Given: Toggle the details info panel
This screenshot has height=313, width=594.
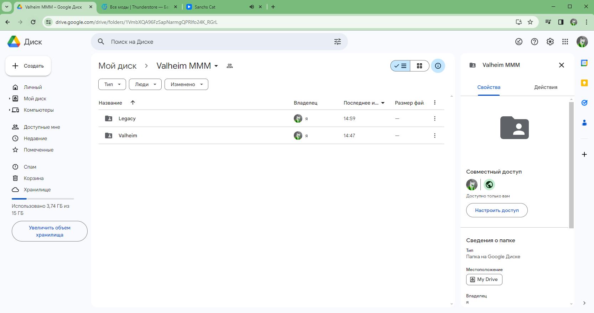Looking at the screenshot, I should [x=438, y=66].
